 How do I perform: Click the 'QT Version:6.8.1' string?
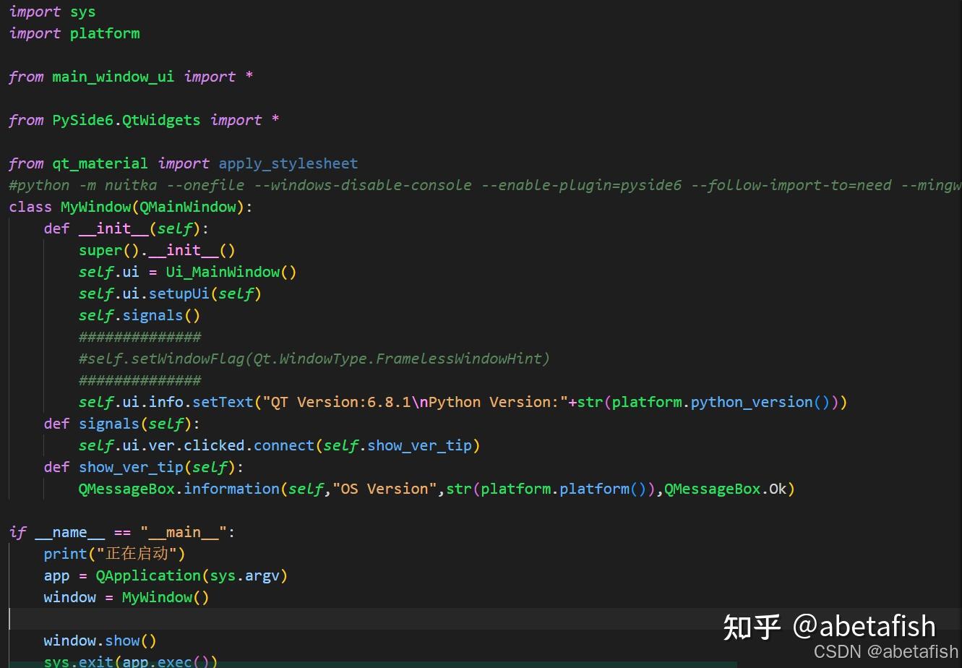point(340,402)
